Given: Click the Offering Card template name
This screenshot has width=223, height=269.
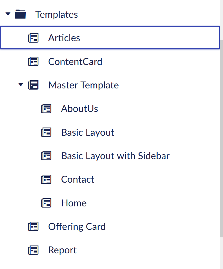Looking at the screenshot, I should coord(77,226).
